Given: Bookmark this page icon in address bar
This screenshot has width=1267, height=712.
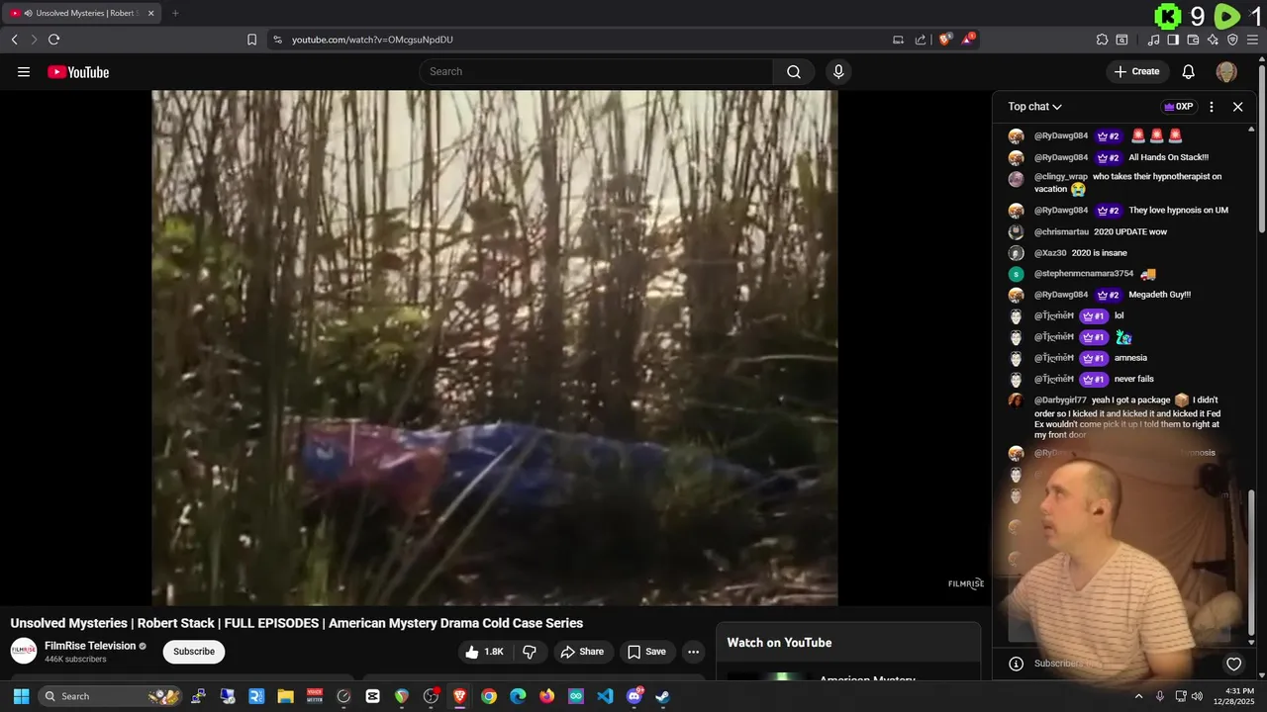Looking at the screenshot, I should (x=251, y=40).
